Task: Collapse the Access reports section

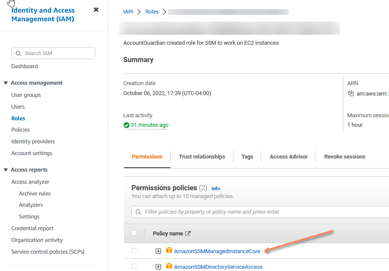Action: click(6, 170)
